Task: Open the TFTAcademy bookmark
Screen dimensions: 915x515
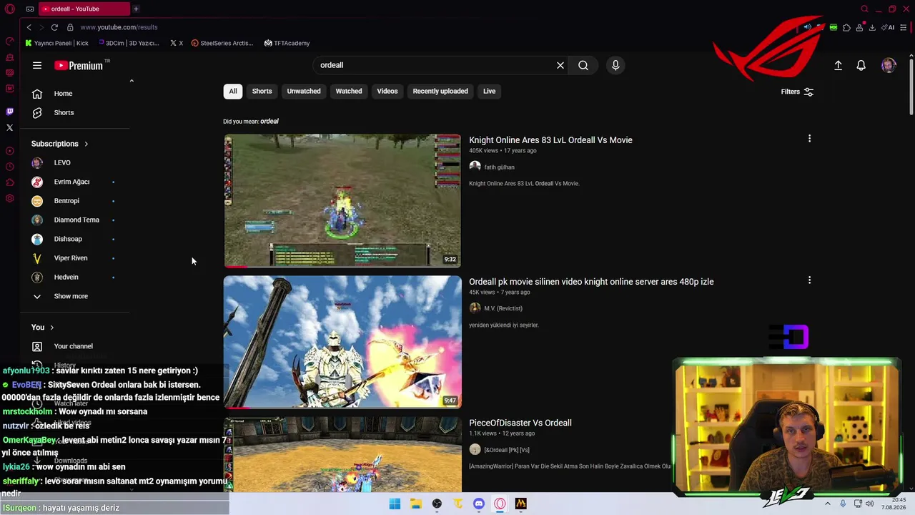Action: [287, 43]
